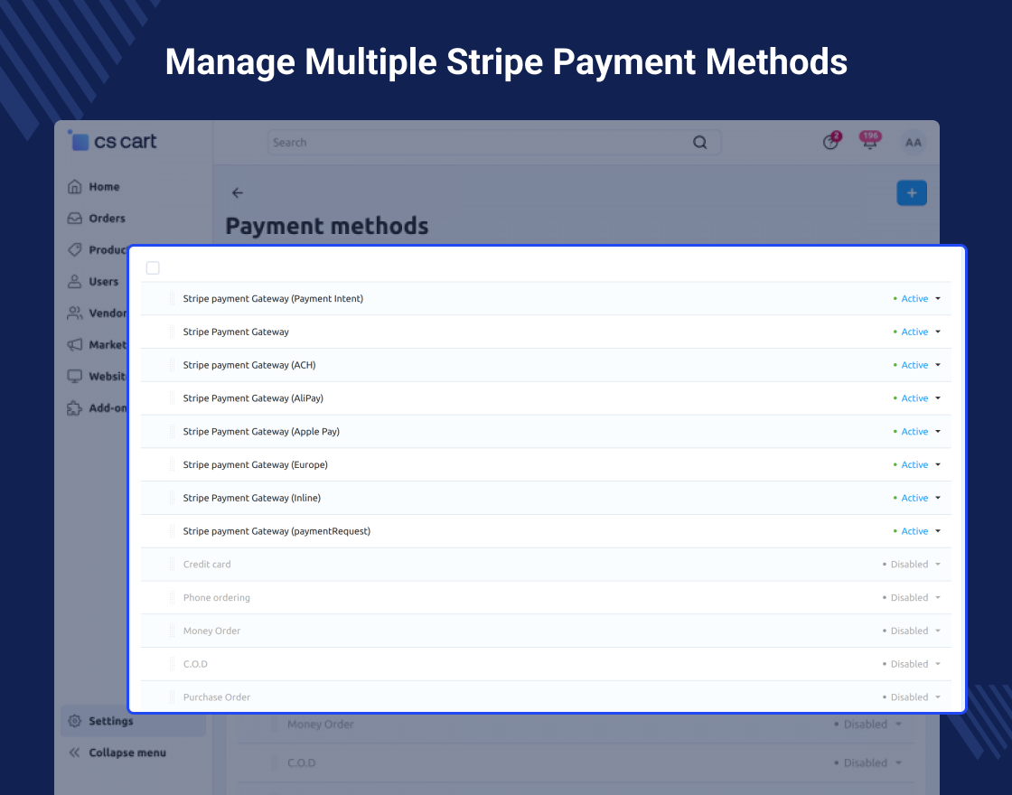Click the Collapse menu double-chevron icon
The width and height of the screenshot is (1012, 795).
pos(75,753)
